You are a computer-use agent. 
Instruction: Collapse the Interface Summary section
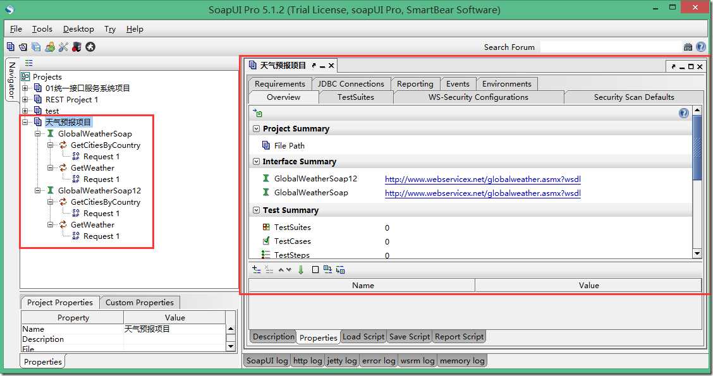coord(257,161)
